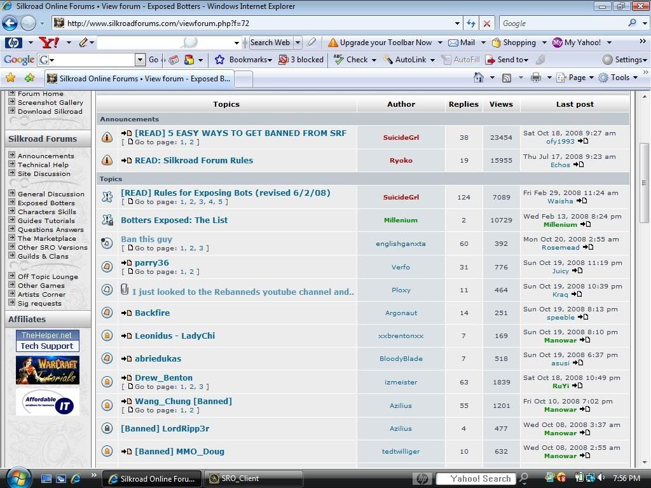Image resolution: width=651 pixels, height=488 pixels.
Task: Open Mail from the Yahoo toolbar
Action: point(462,43)
